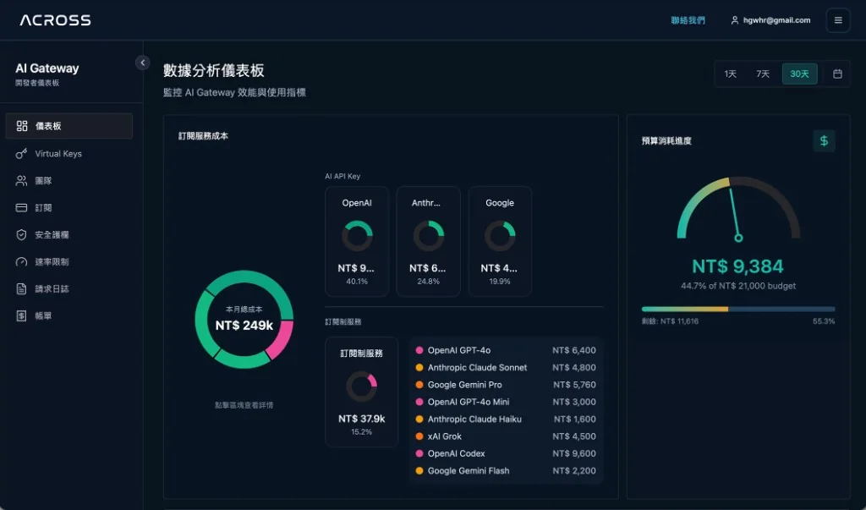Select the Anthropic Claude Sonnet row

[506, 367]
